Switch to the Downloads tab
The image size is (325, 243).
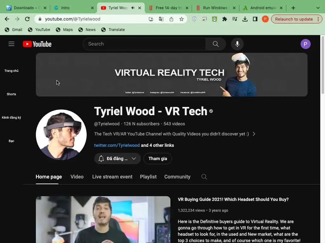tap(27, 8)
